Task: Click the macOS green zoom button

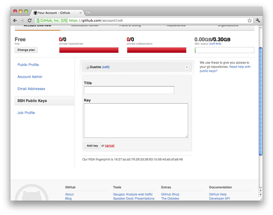Action: click(x=26, y=11)
